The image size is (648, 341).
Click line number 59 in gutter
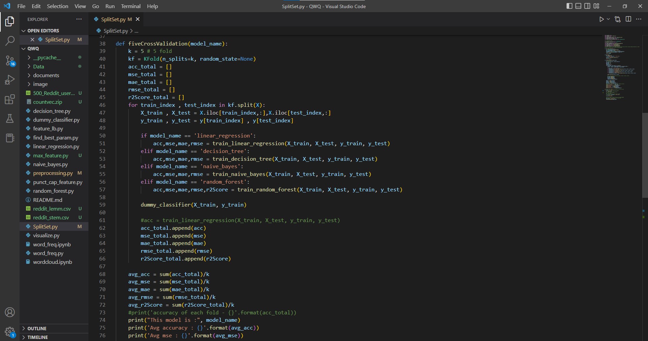[102, 205]
